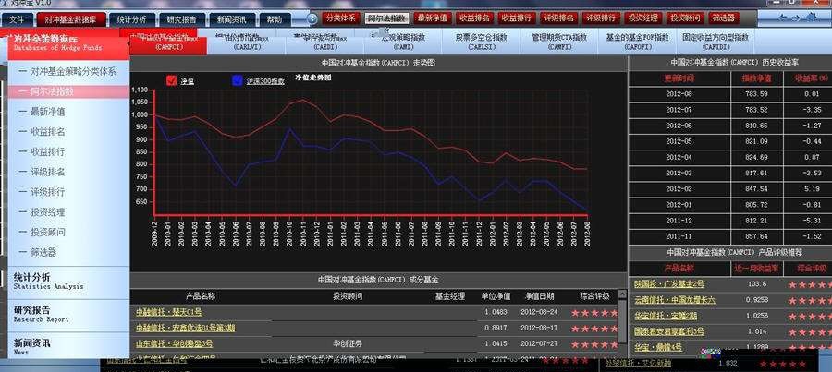
Task: Click the left arrow navigation icon at top right
Action: pos(781,19)
